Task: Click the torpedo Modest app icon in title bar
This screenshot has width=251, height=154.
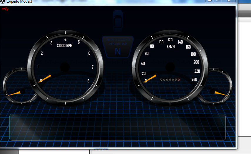Action: pyautogui.click(x=3, y=1)
